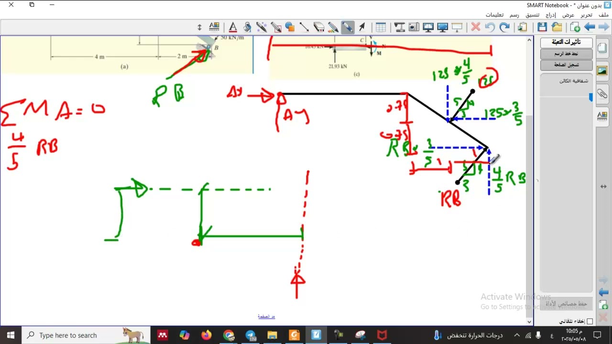This screenshot has width=612, height=344.
Task: Open the تنسيق (Format) menu
Action: tap(532, 15)
